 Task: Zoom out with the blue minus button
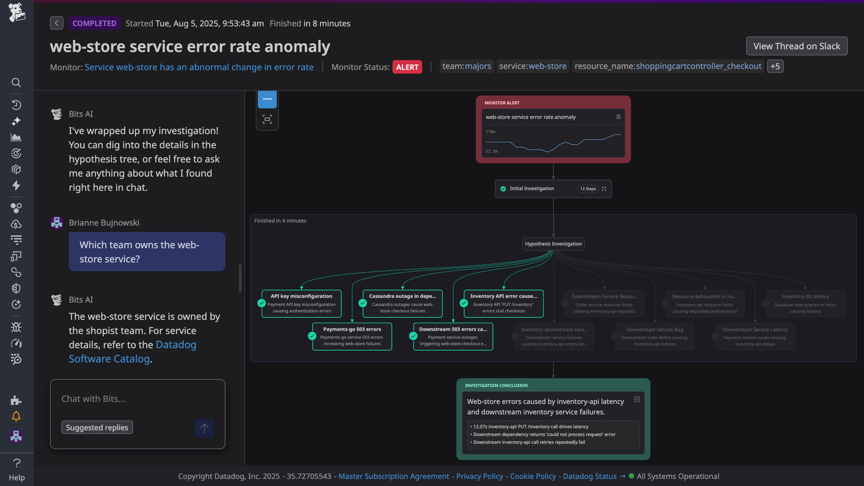point(267,98)
